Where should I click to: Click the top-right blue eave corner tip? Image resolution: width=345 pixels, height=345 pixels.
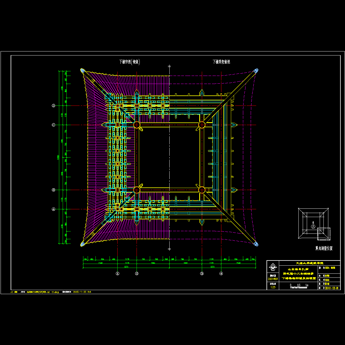click(256, 70)
